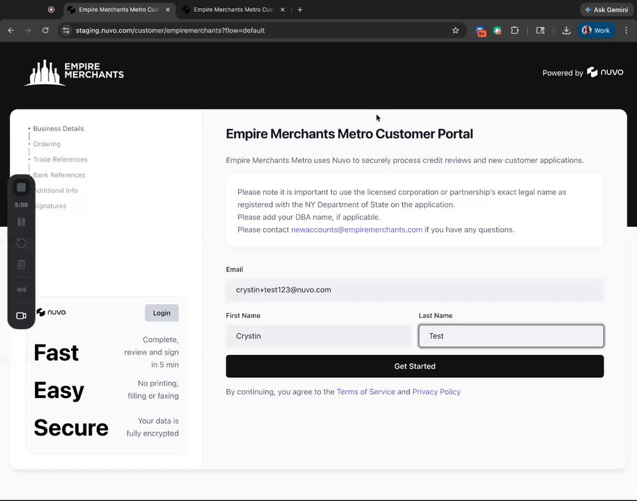Screen dimensions: 637x501
Task: Click the Login button
Action: 162,313
